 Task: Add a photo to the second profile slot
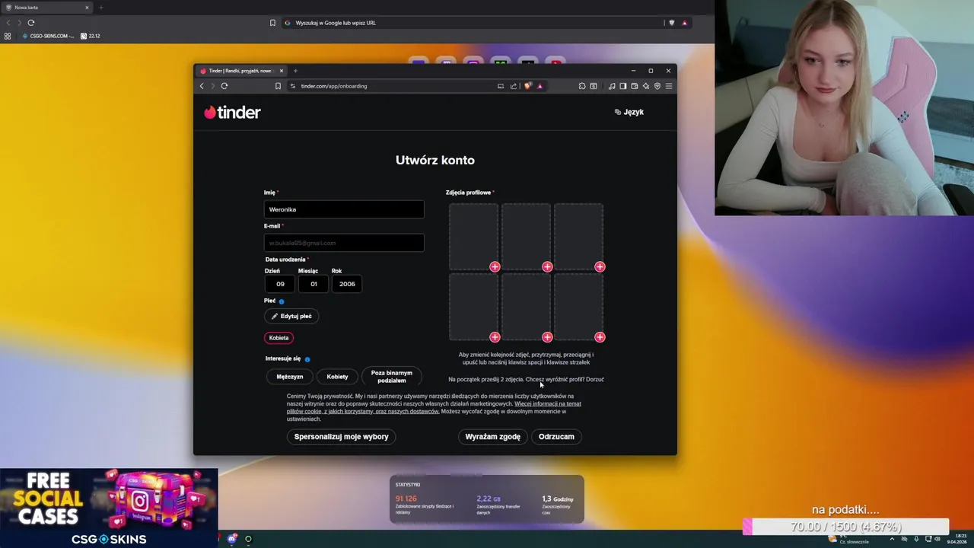(547, 266)
